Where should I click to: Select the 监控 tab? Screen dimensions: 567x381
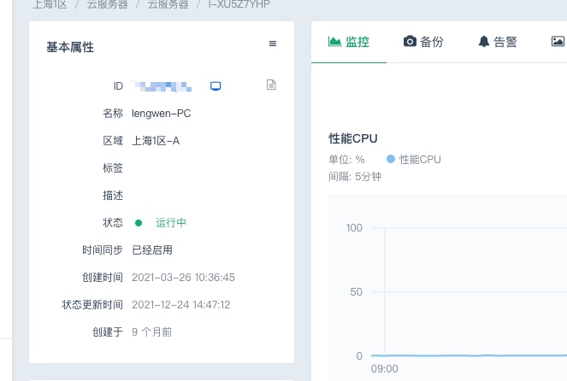349,42
